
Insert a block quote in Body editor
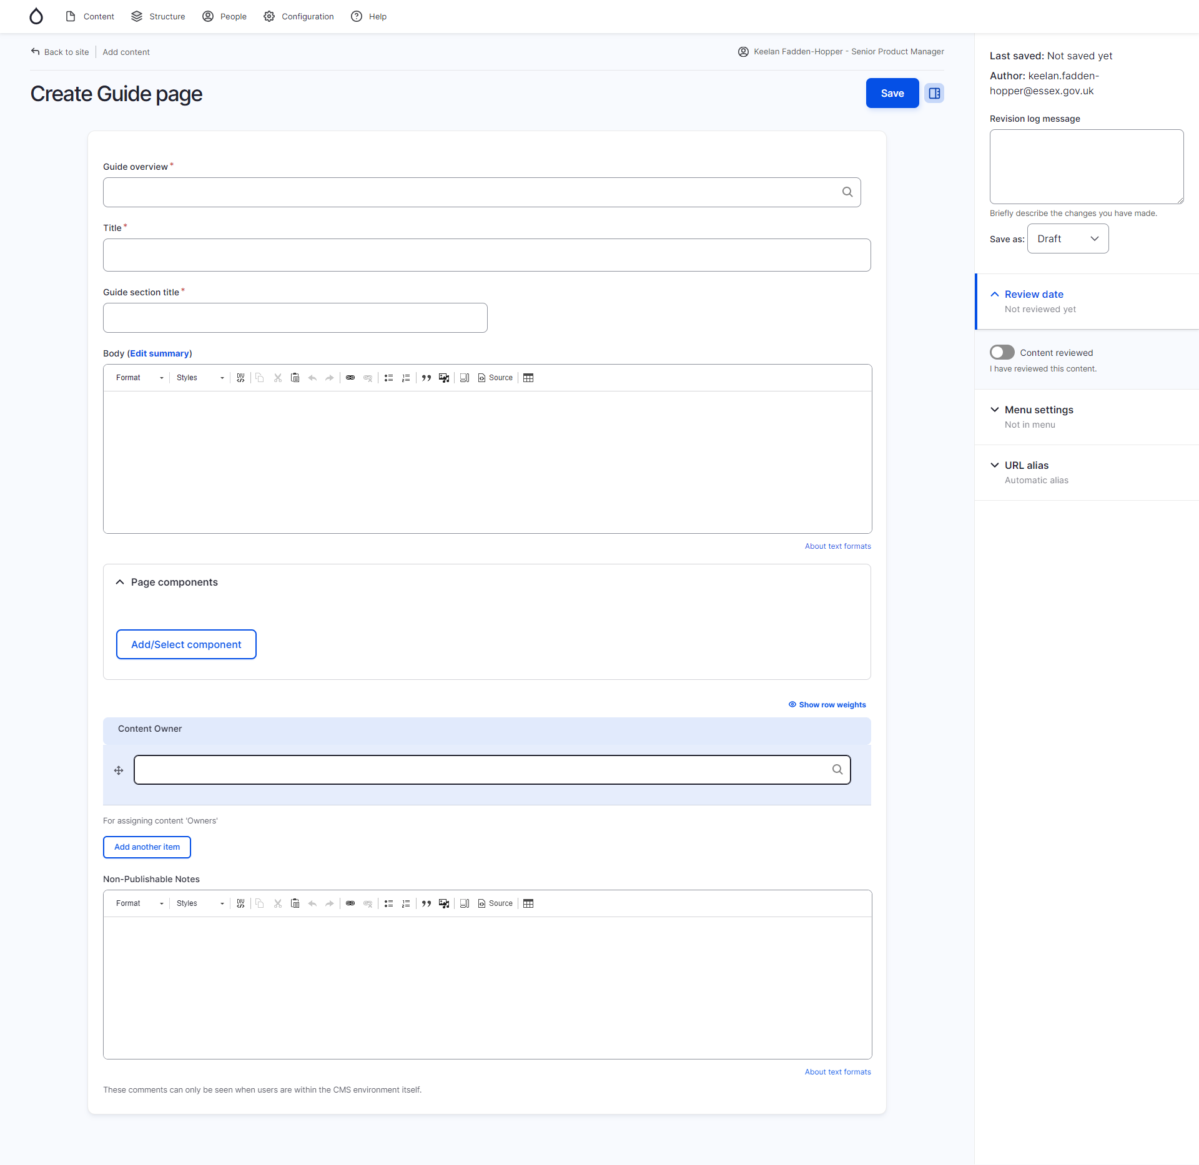pyautogui.click(x=427, y=378)
